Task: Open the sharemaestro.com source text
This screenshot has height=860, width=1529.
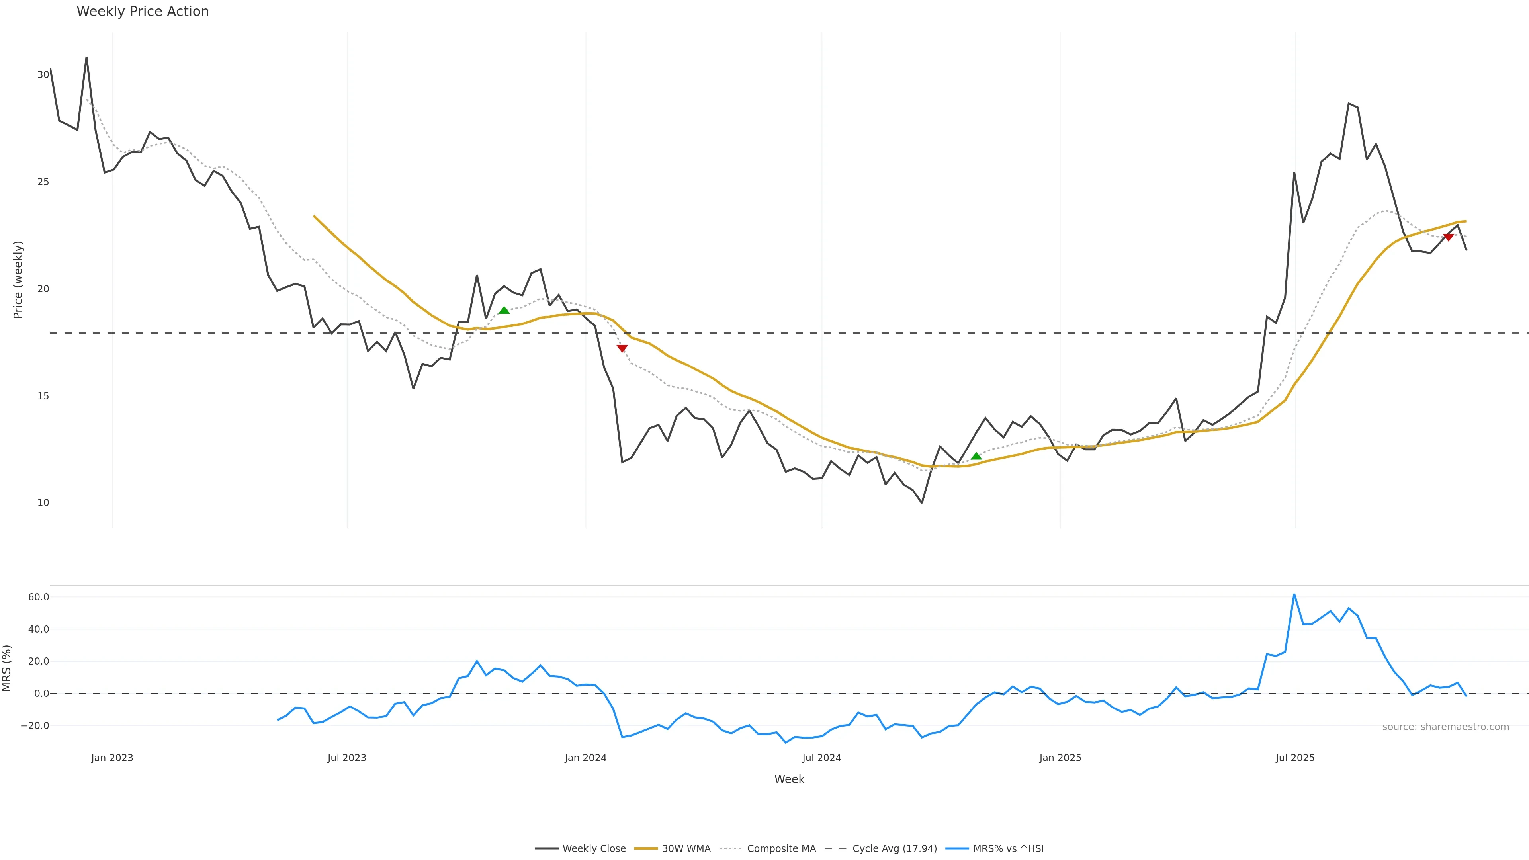Action: click(1445, 727)
